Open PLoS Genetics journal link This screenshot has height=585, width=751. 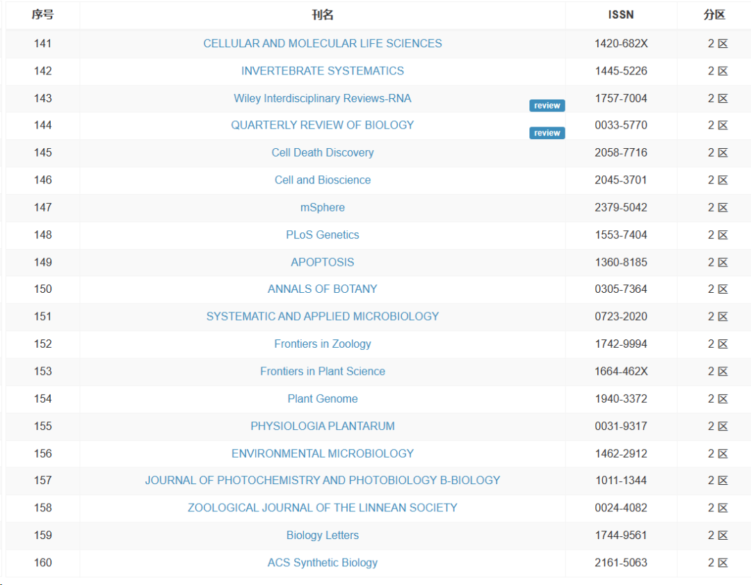click(323, 235)
